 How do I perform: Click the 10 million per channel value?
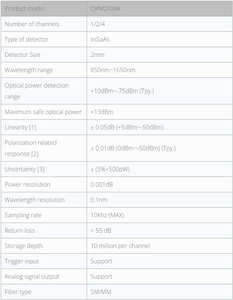coord(120,246)
